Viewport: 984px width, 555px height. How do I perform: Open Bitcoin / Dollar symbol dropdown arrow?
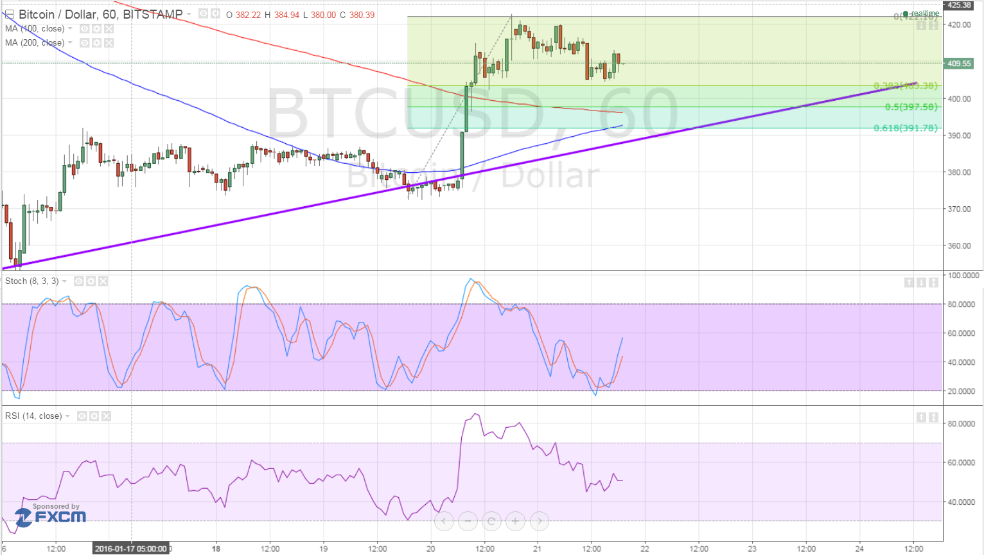189,14
